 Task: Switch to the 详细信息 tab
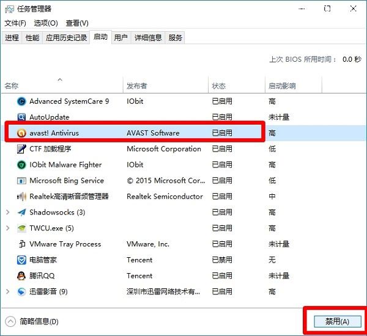click(x=148, y=38)
